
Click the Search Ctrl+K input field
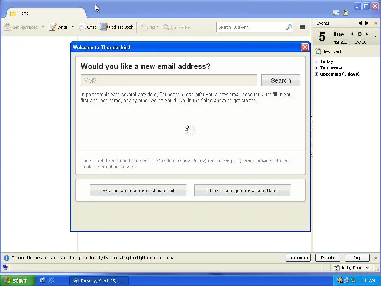(251, 27)
